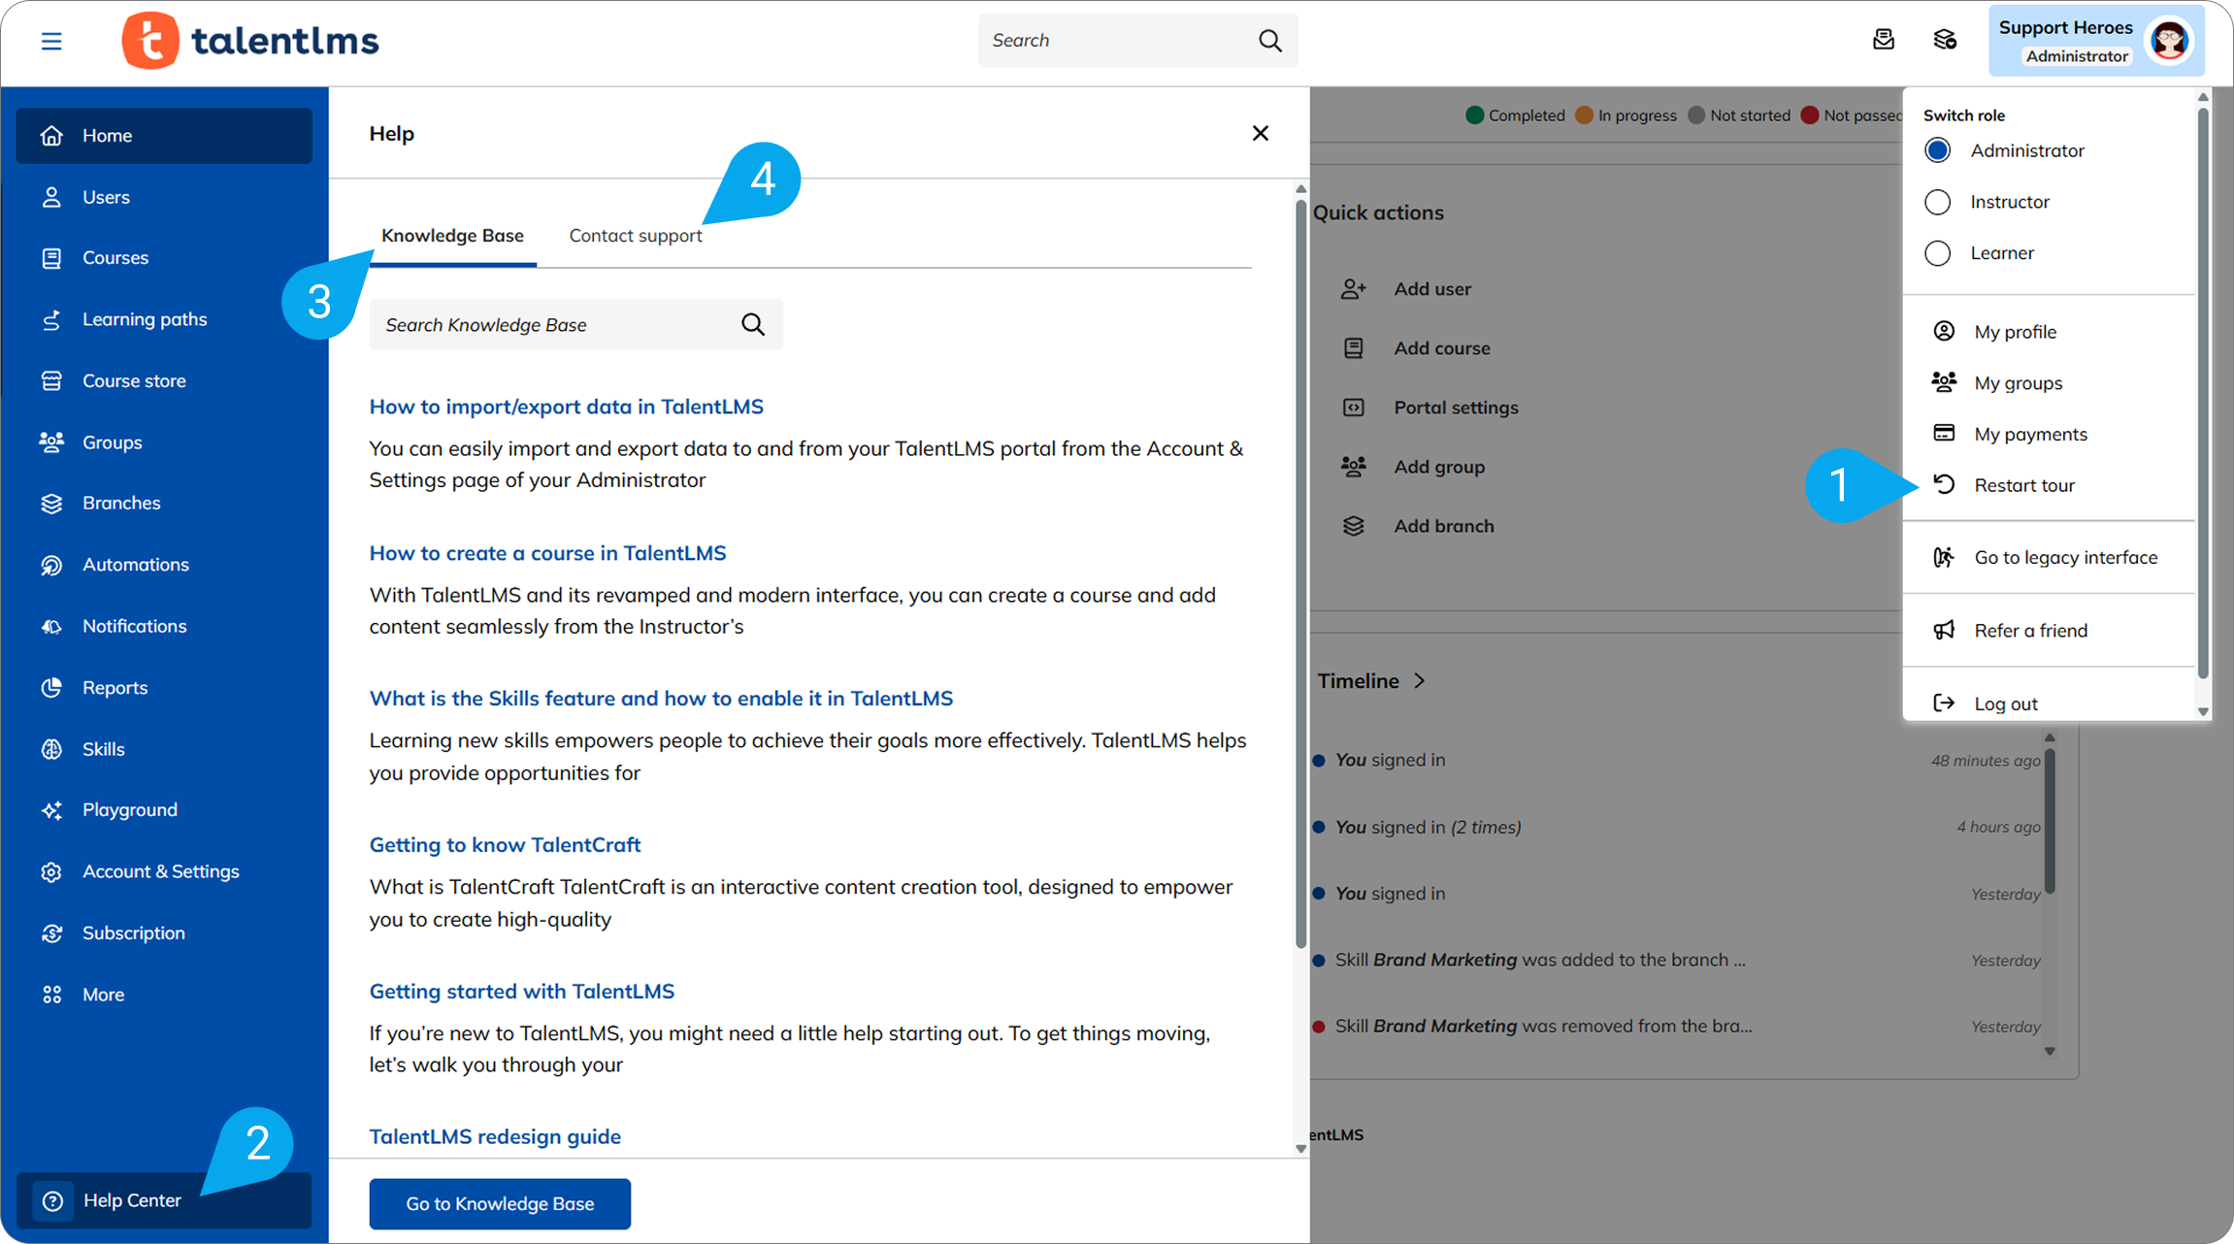2234x1244 pixels.
Task: Open Branches in the sidebar
Action: 164,504
